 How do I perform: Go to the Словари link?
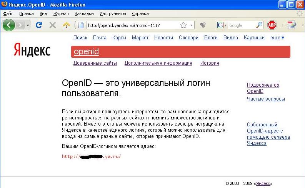pyautogui.click(x=188, y=38)
